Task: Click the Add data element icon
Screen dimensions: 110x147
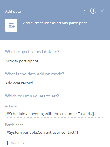Action: coord(11,25)
